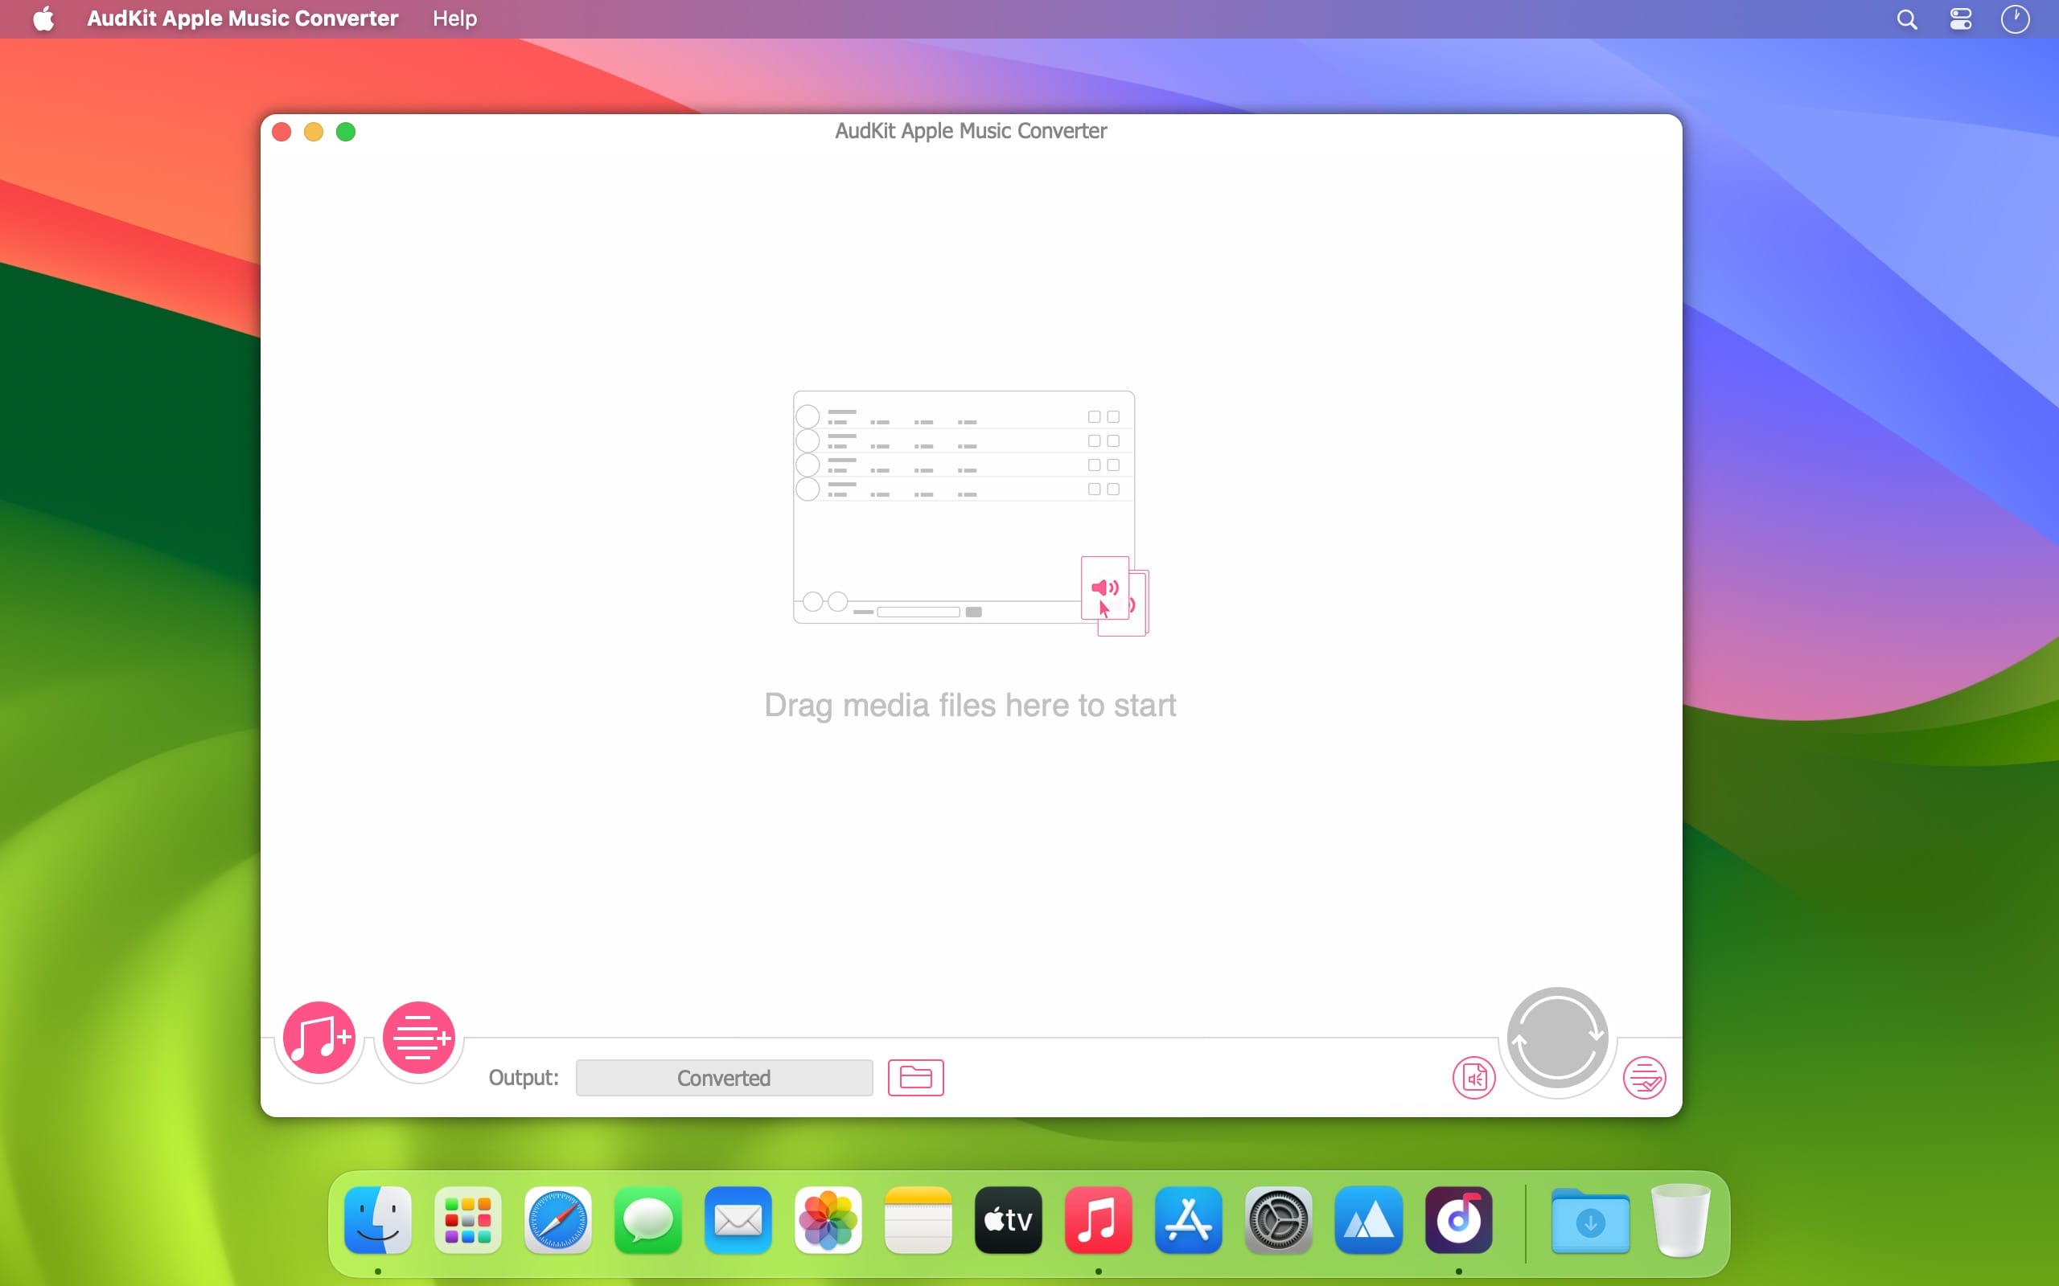
Task: Open Control Center in menu bar
Action: pyautogui.click(x=1960, y=18)
